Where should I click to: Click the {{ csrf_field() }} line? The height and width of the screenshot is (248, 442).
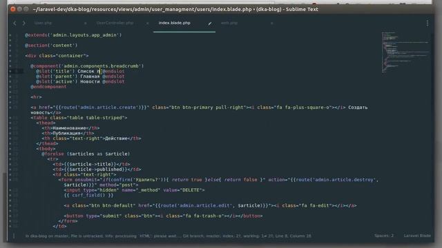click(x=88, y=196)
